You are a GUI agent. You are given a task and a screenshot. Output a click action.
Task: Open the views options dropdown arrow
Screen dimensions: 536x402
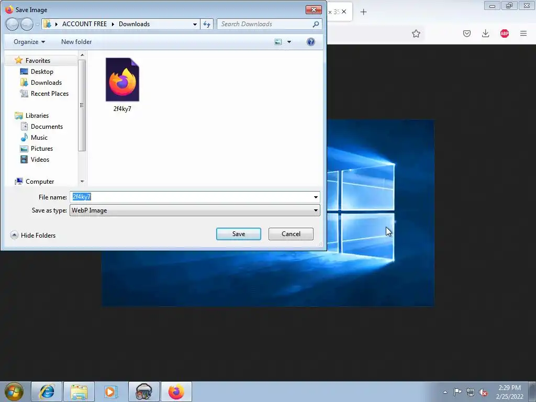tap(289, 42)
